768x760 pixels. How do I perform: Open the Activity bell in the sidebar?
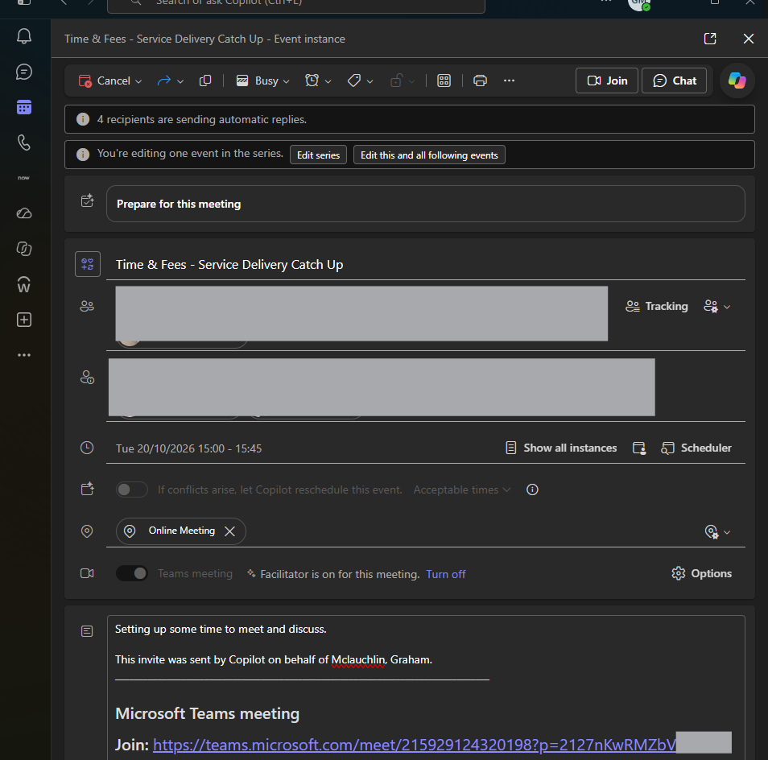[x=24, y=36]
